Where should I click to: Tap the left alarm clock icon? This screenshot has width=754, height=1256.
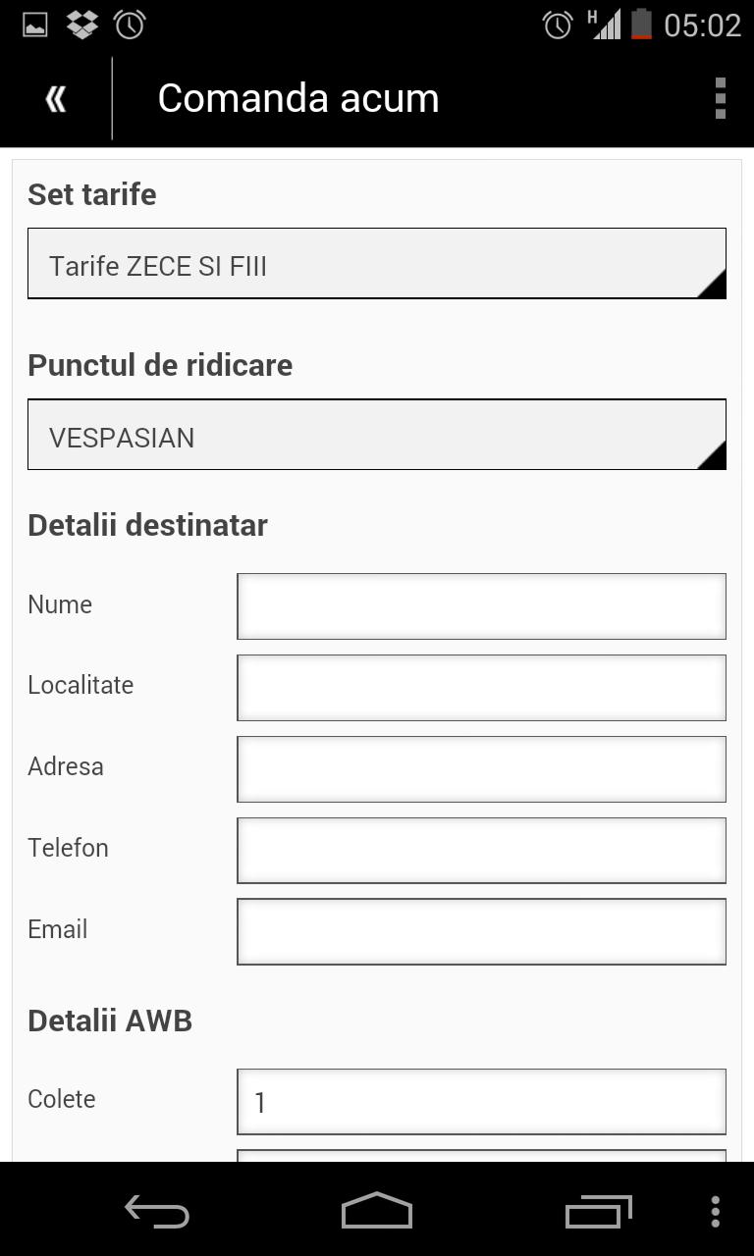coord(130,25)
